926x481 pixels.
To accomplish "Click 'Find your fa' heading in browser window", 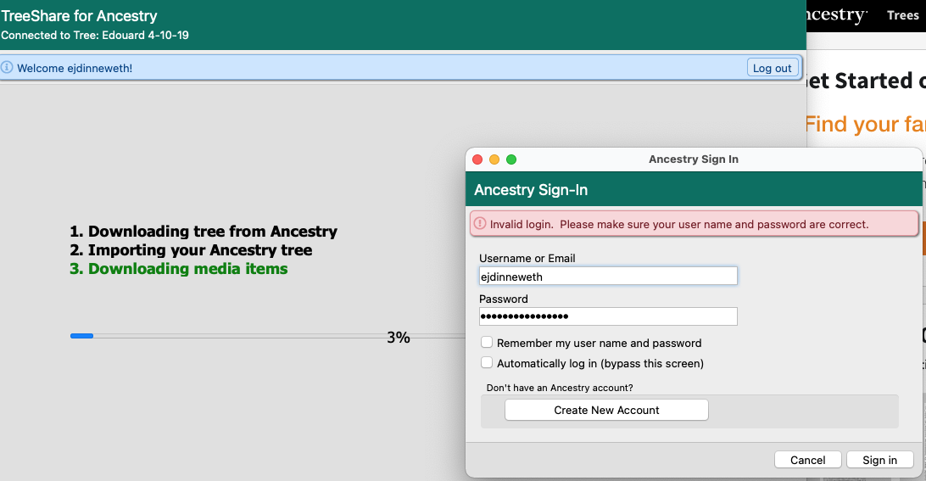I will click(865, 124).
